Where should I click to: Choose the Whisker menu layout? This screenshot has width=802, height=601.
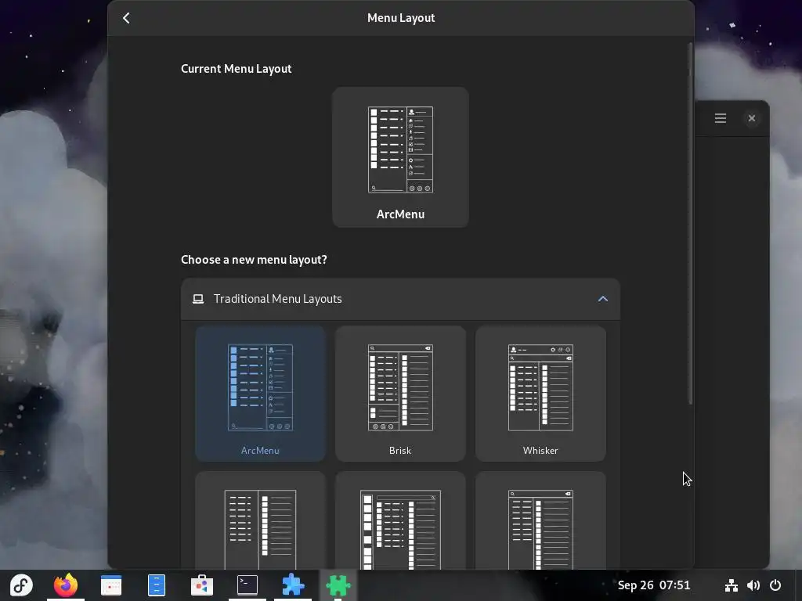point(540,394)
